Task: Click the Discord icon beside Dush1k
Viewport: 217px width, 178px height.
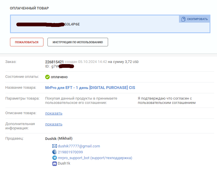Action: [x=55, y=164]
